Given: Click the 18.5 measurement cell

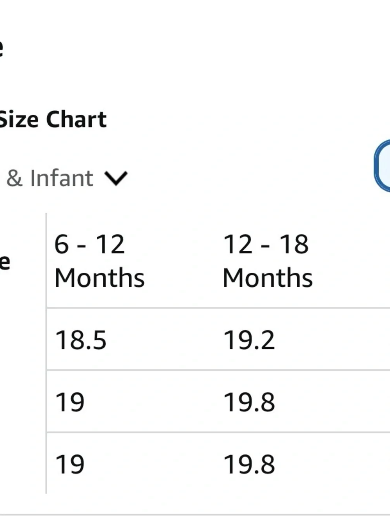Looking at the screenshot, I should pos(81,339).
